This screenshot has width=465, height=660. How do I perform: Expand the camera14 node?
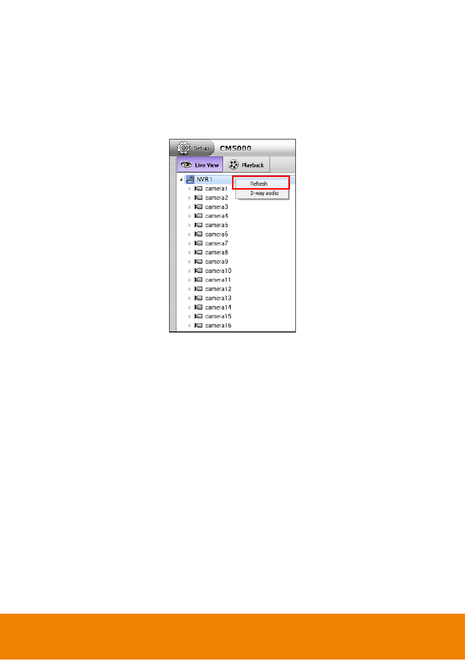point(190,308)
